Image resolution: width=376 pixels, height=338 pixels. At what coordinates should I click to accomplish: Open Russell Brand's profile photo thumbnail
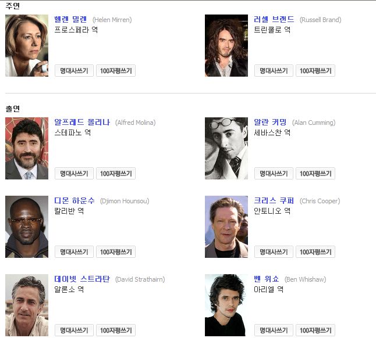pyautogui.click(x=226, y=45)
